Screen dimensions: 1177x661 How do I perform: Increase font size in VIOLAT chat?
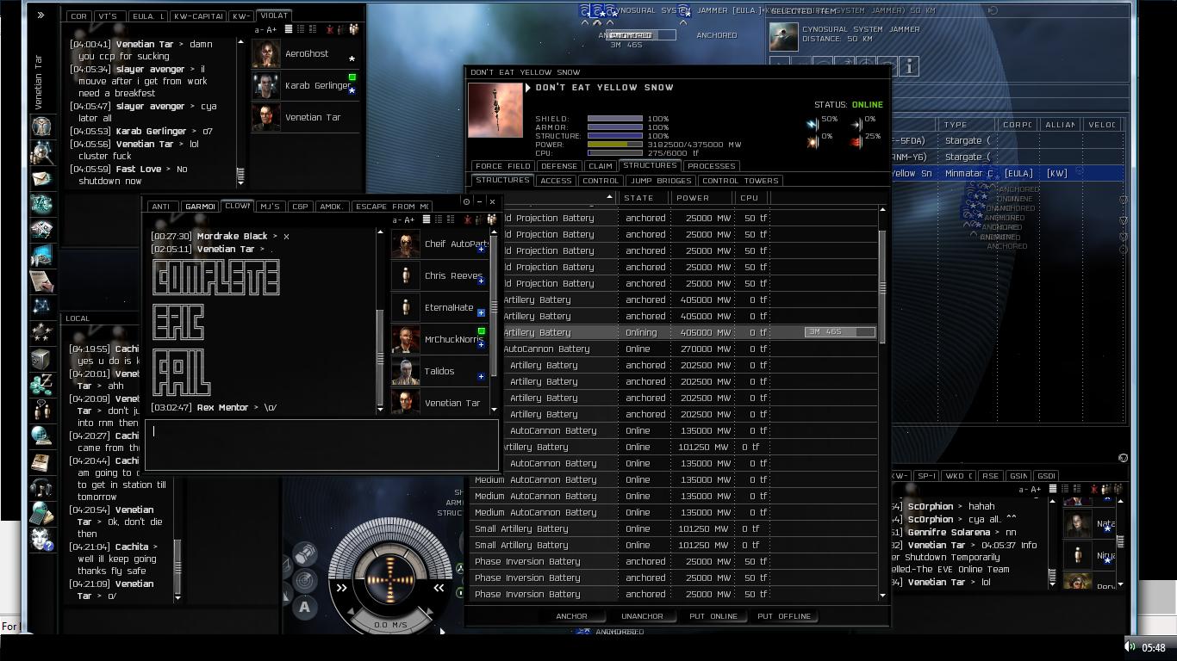(271, 29)
